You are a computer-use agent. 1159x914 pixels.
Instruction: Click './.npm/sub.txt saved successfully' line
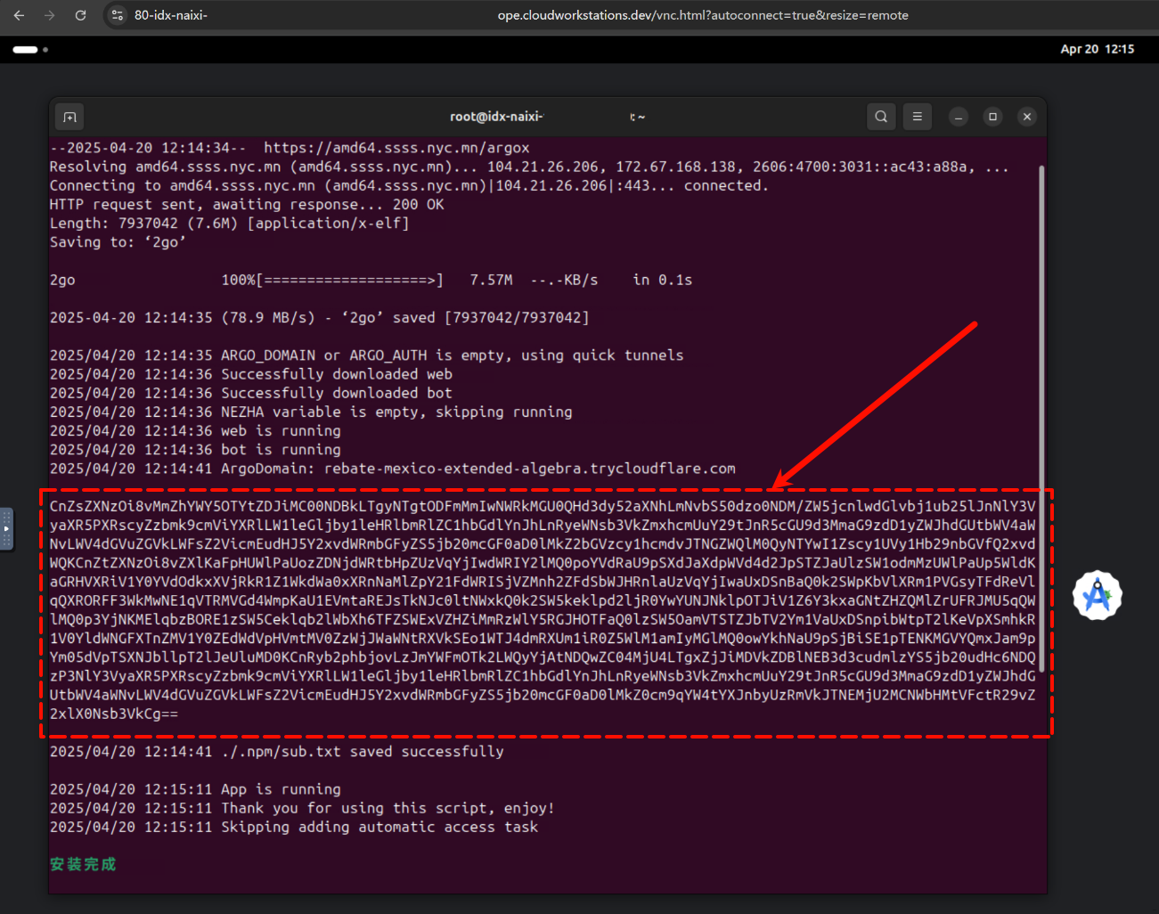(x=277, y=751)
